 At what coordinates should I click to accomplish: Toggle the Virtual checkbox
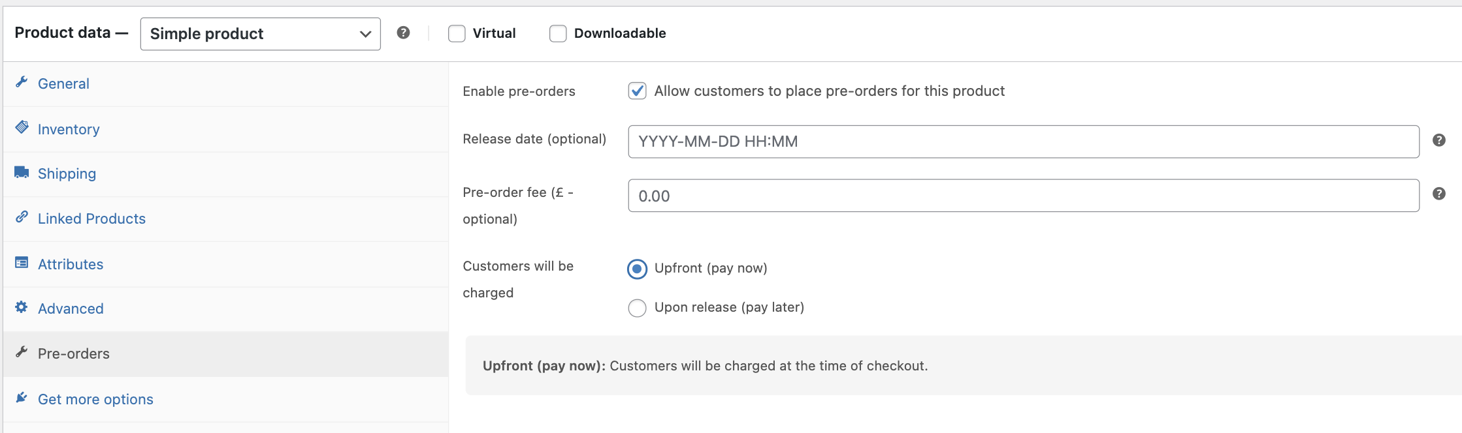tap(457, 33)
